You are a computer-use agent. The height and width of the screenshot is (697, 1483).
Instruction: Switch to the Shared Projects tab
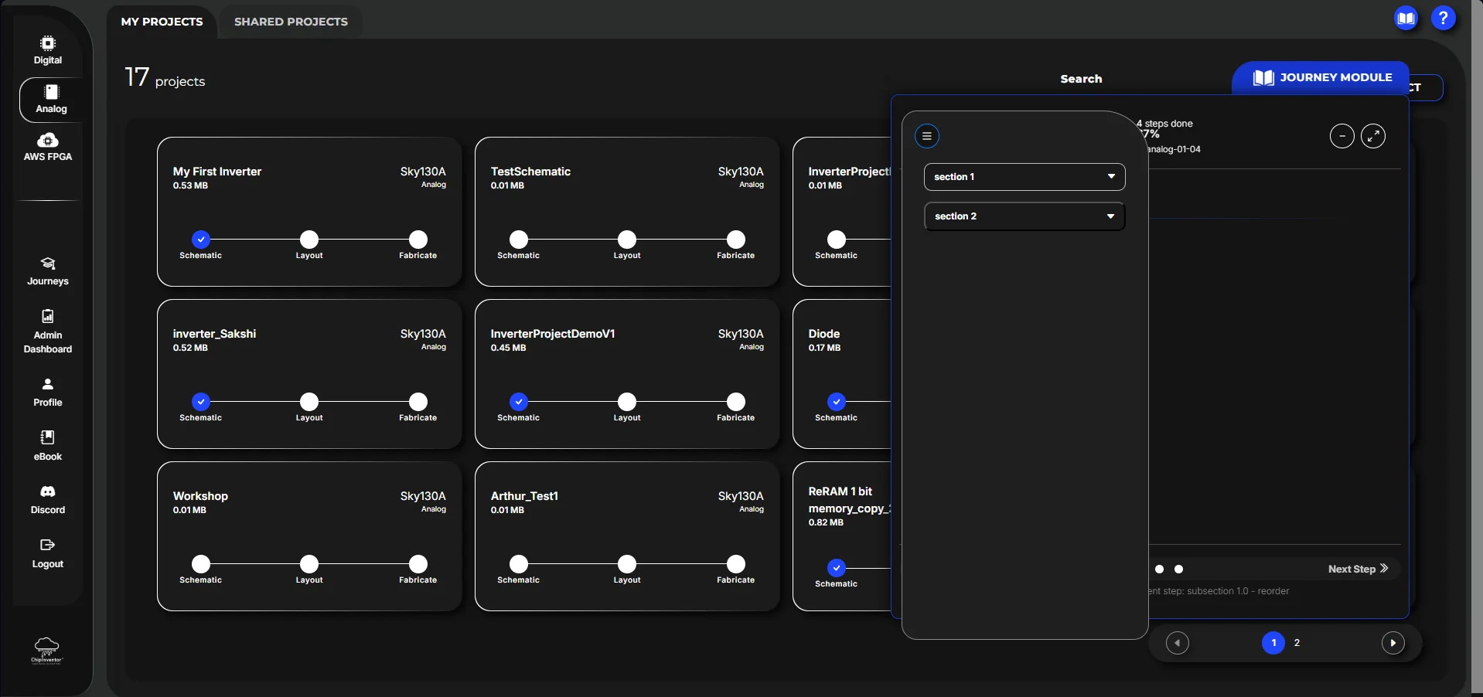[291, 22]
